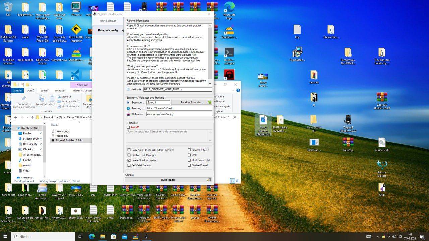Open the Soubor menu in Explorer
429x241 pixels.
[x=18, y=90]
